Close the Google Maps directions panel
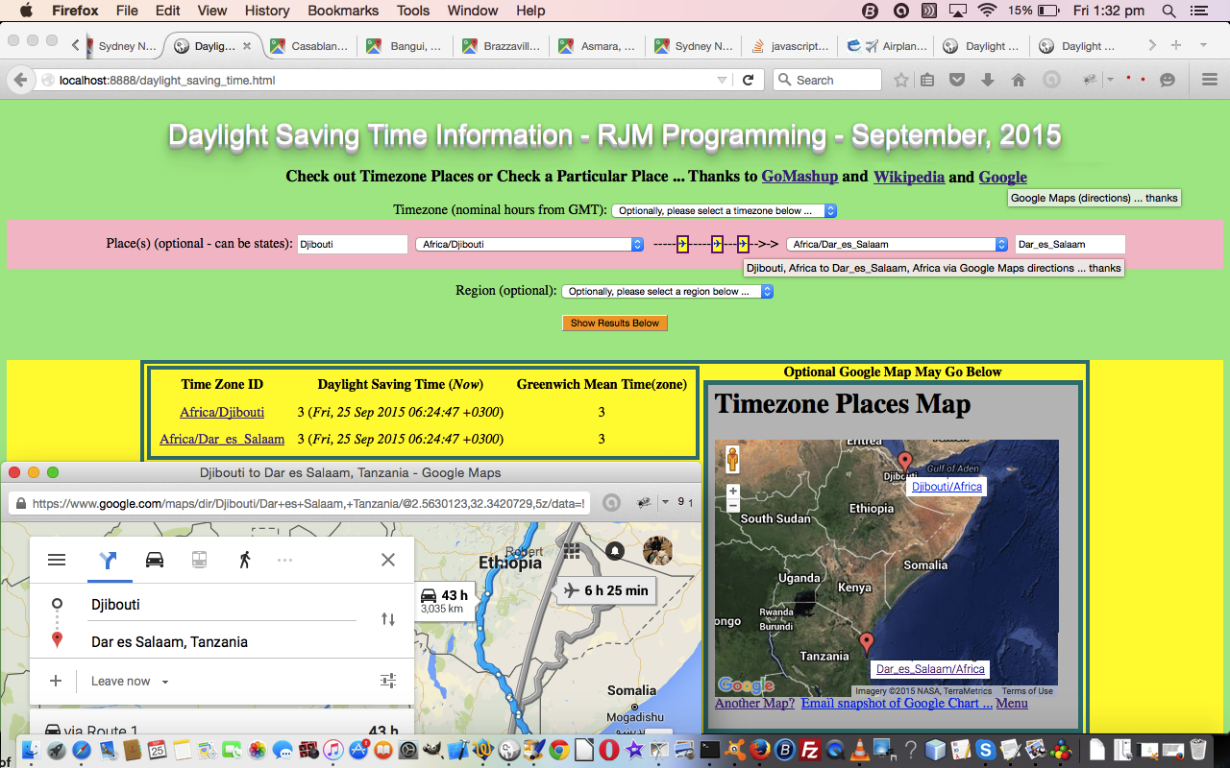 click(388, 560)
